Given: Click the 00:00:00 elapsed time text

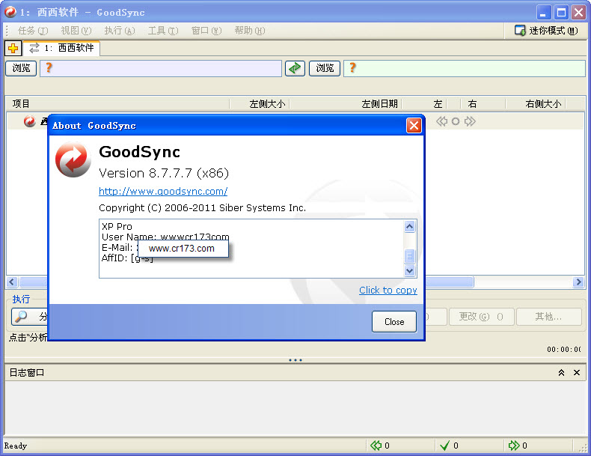Looking at the screenshot, I should [564, 349].
